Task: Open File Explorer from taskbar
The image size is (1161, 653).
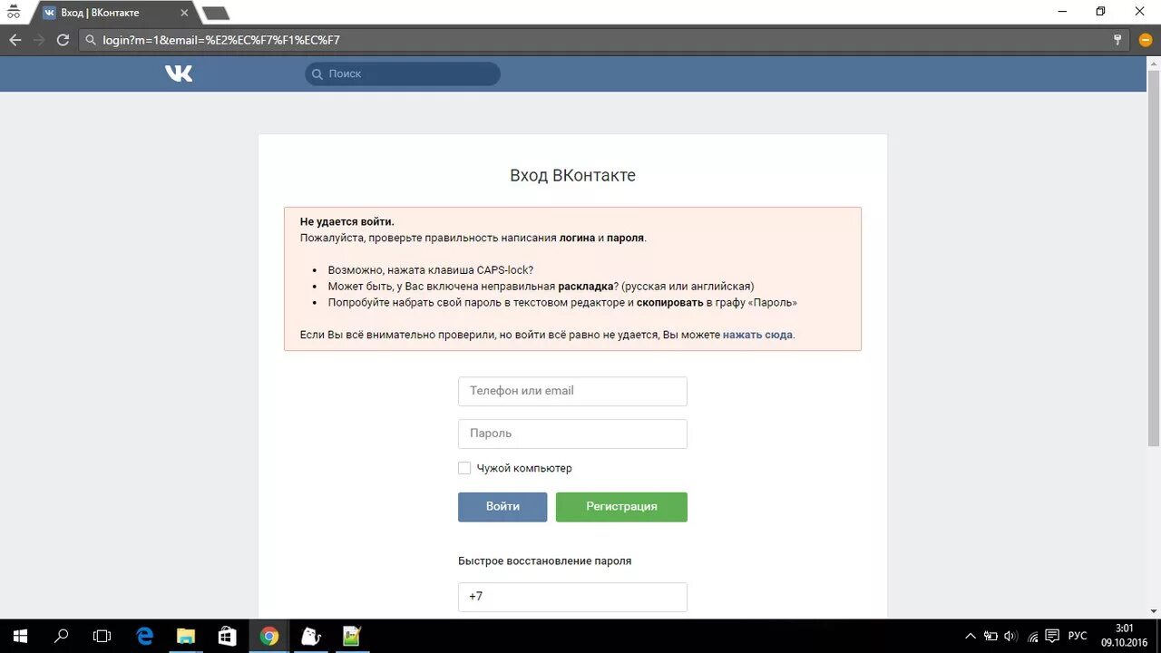Action: point(185,636)
